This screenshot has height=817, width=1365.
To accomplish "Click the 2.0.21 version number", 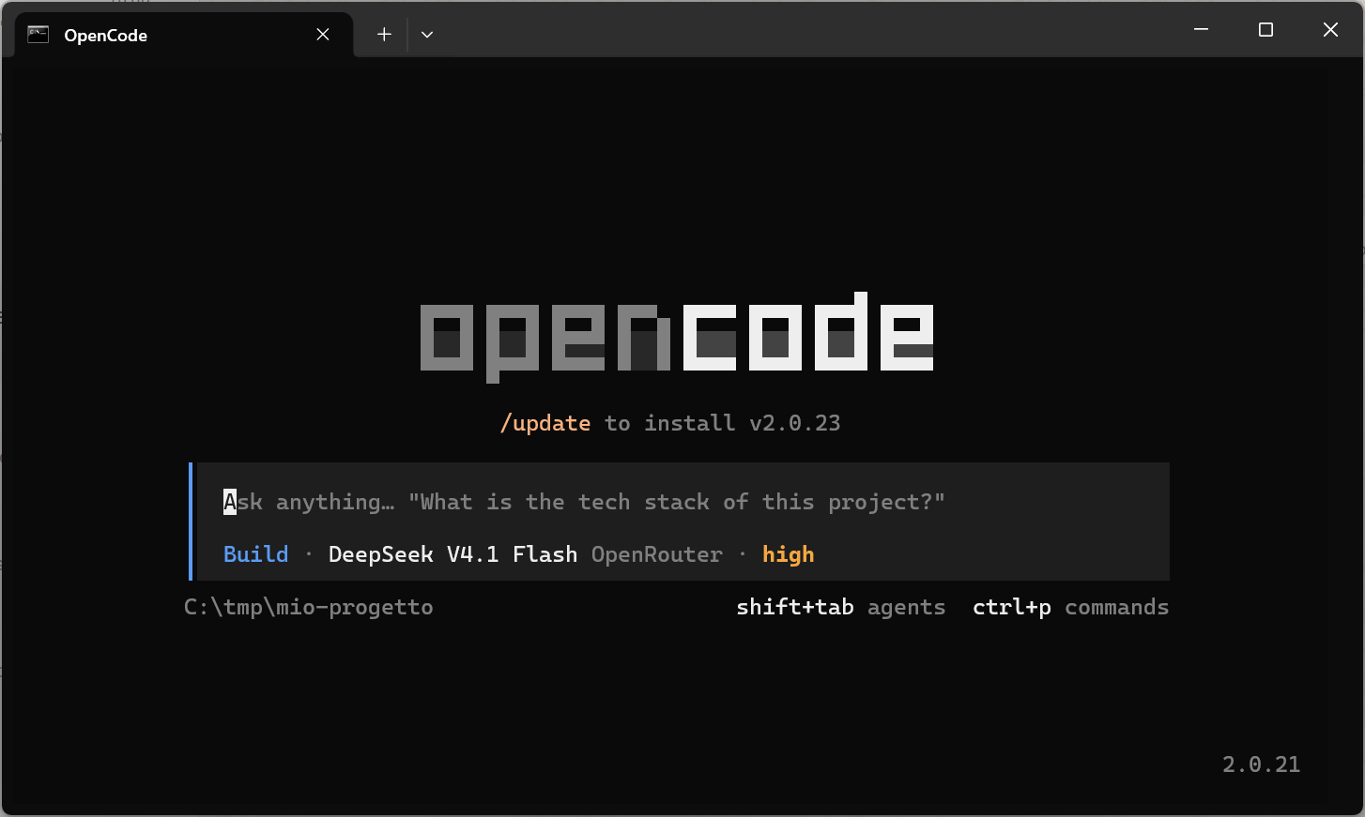I will 1262,764.
